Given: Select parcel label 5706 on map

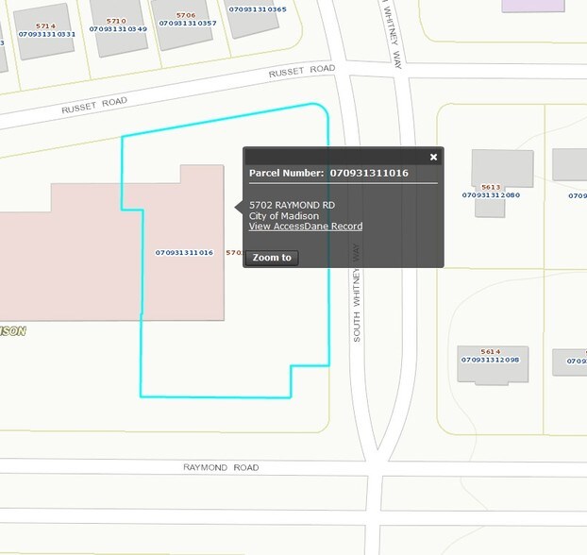Looking at the screenshot, I should 186,15.
